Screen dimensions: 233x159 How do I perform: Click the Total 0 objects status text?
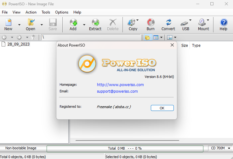pyautogui.click(x=23, y=156)
